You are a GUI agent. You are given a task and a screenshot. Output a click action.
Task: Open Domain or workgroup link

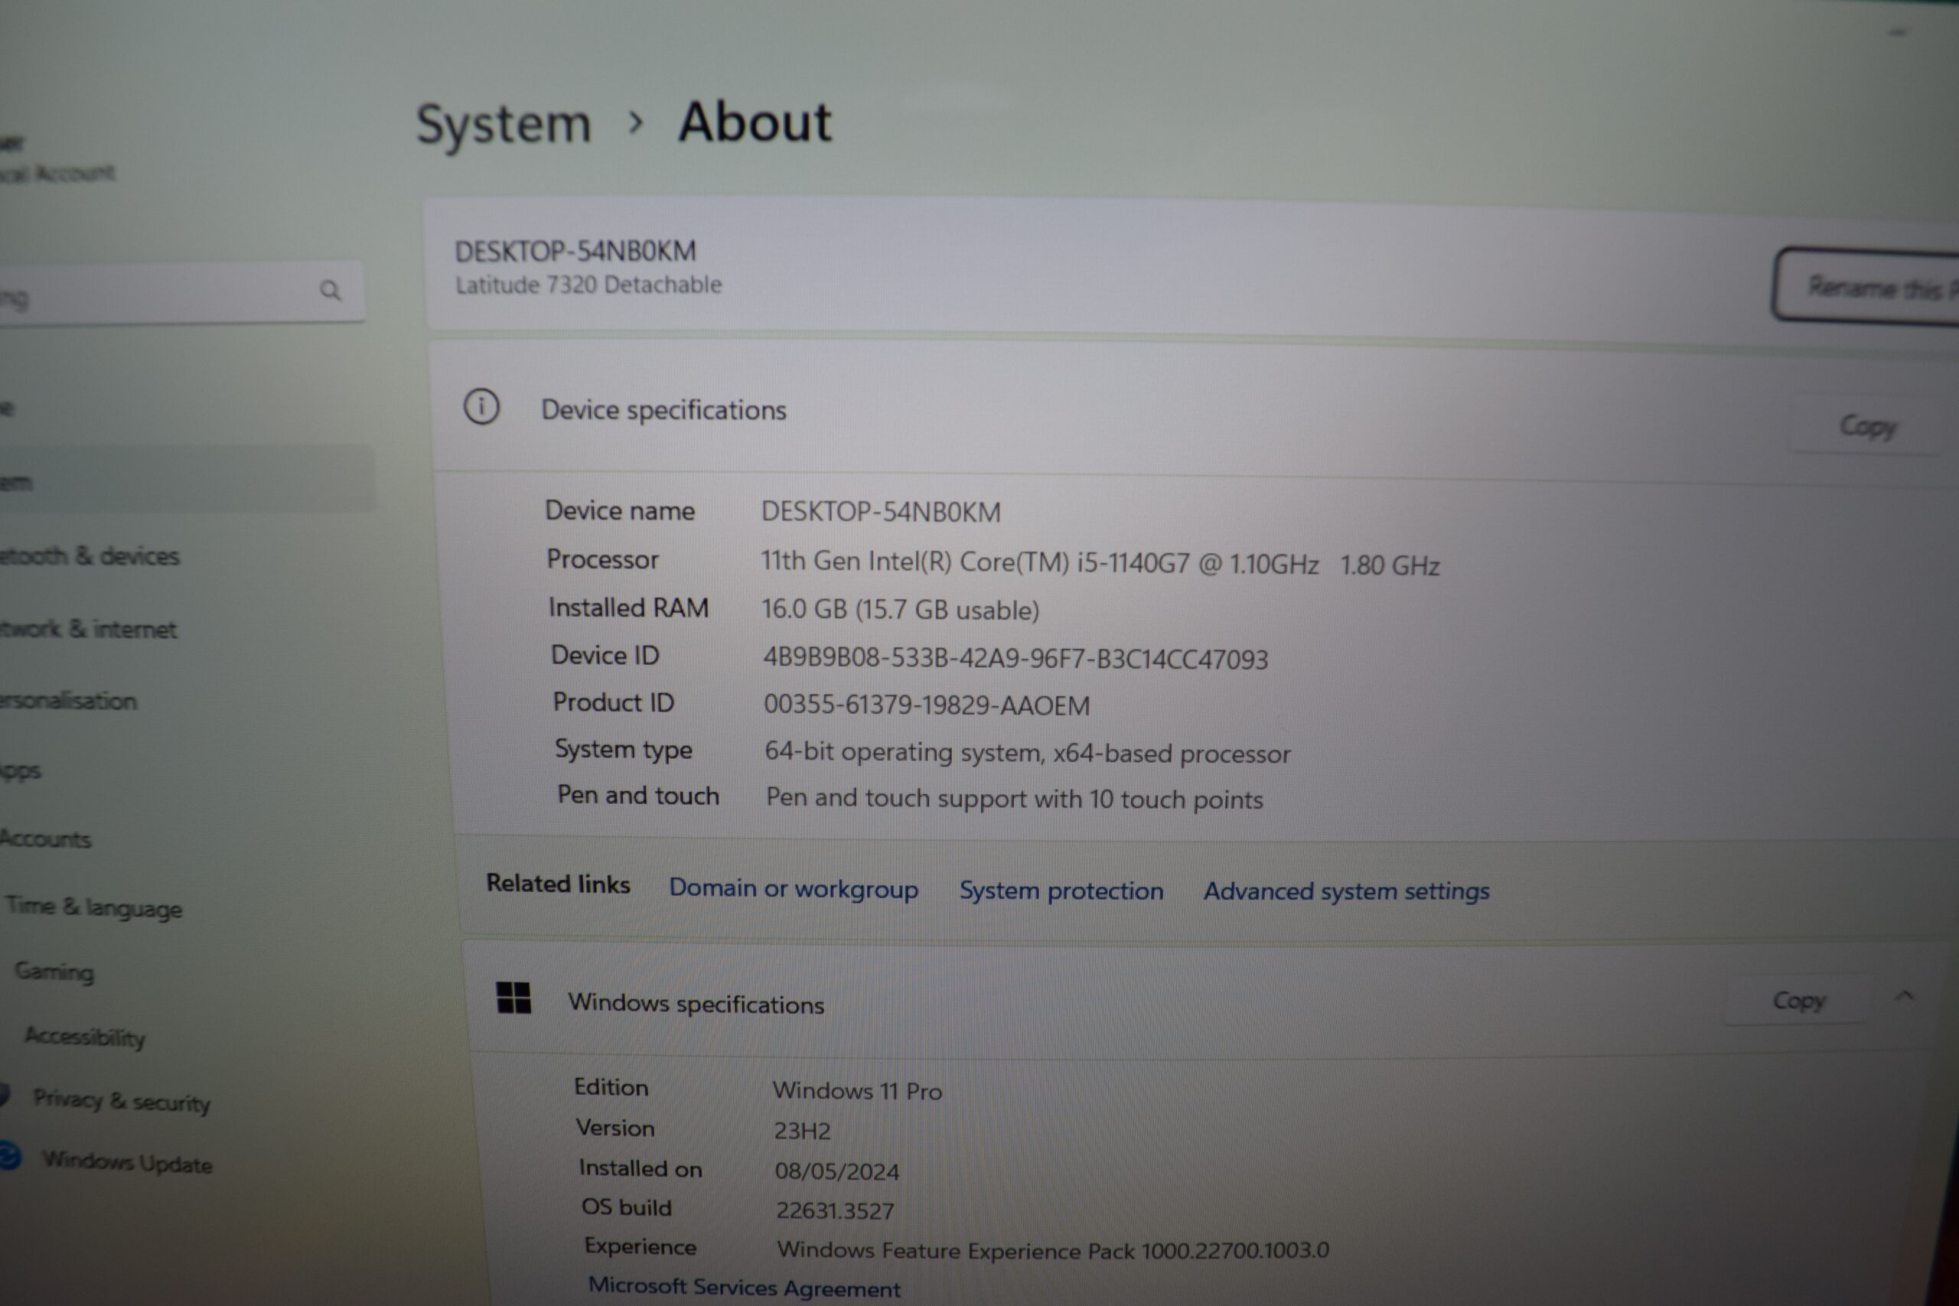793,889
